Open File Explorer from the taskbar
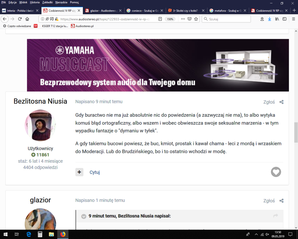Viewport: 298px width, 239px height. [51, 234]
